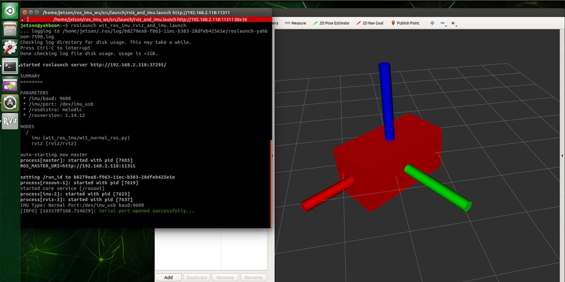This screenshot has height=282, width=565.
Task: Open the Software Updater dock icon
Action: click(x=10, y=102)
